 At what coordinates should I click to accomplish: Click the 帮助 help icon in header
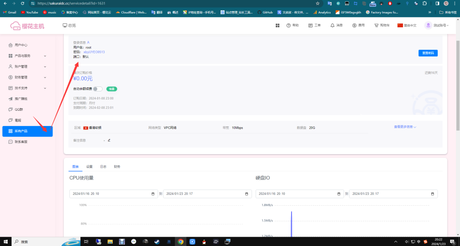point(289,26)
